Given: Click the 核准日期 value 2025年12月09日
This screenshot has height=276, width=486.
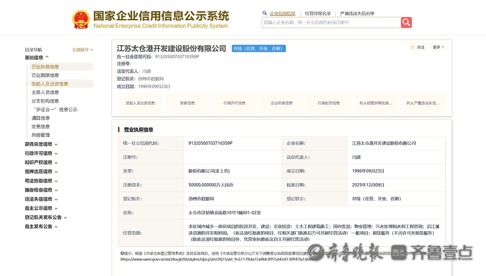Looking at the screenshot, I should [368, 185].
